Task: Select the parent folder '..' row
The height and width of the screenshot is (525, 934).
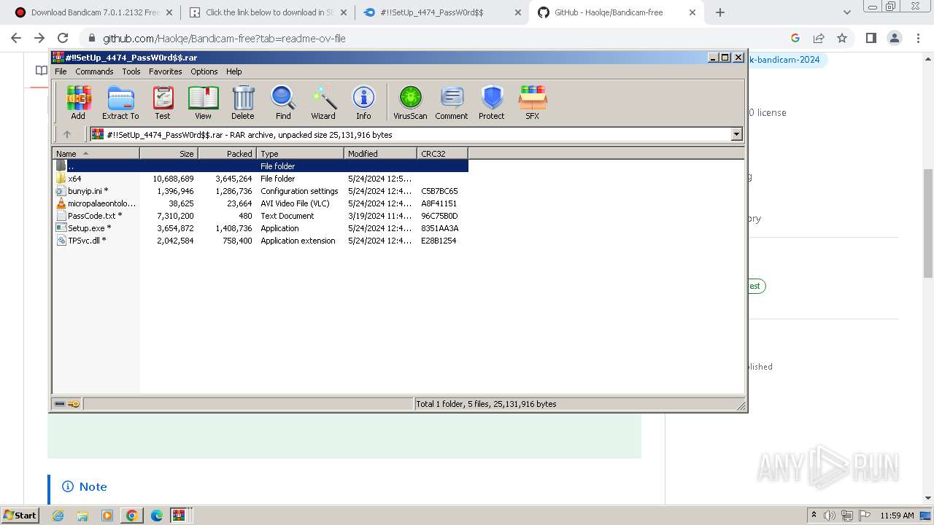Action: 260,166
